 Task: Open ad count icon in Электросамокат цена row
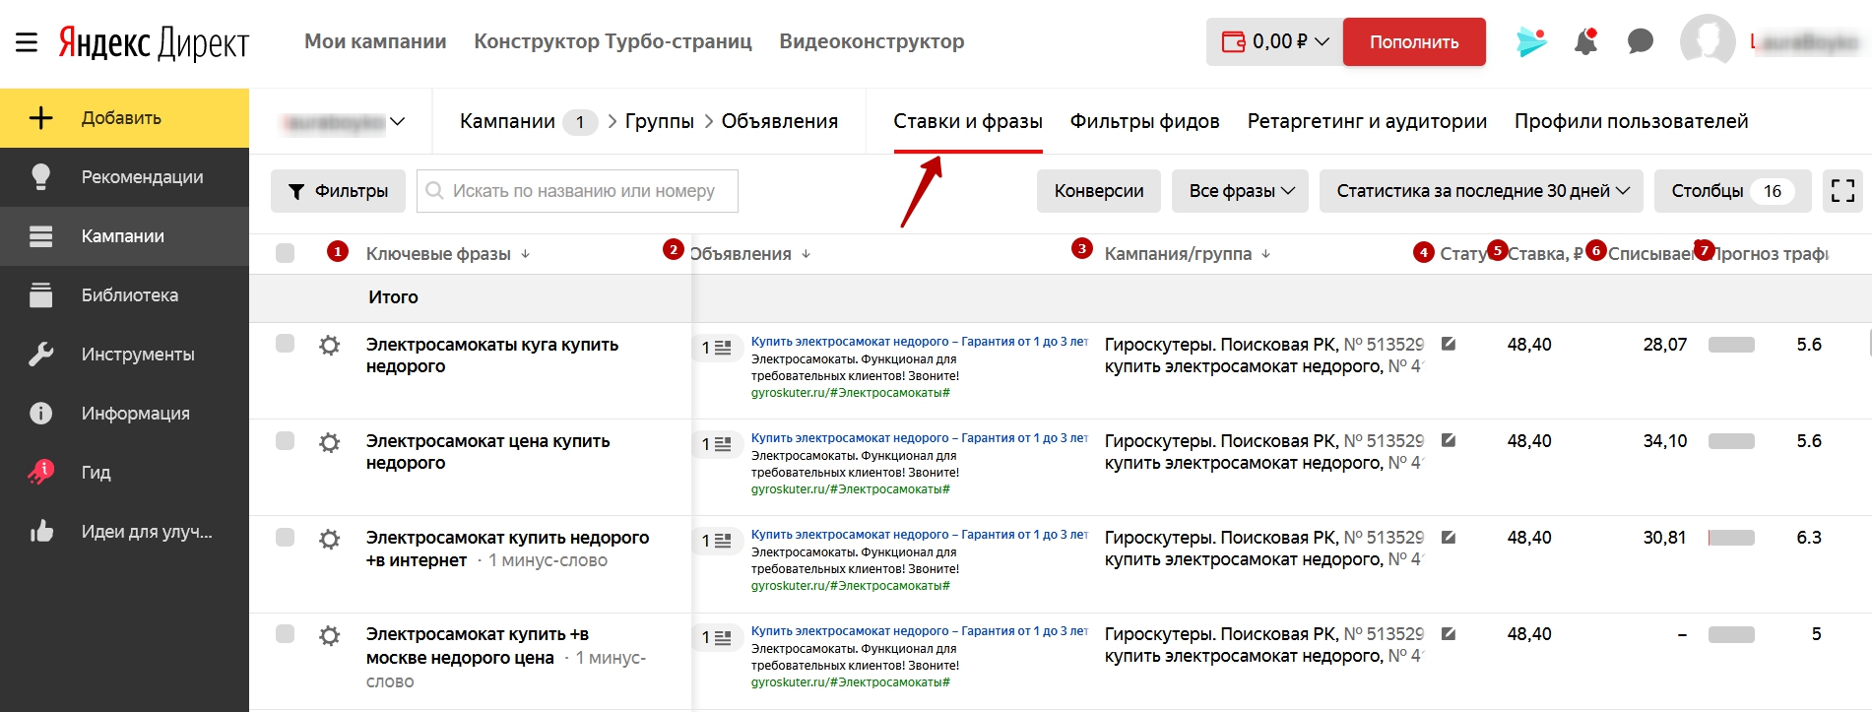(x=717, y=444)
